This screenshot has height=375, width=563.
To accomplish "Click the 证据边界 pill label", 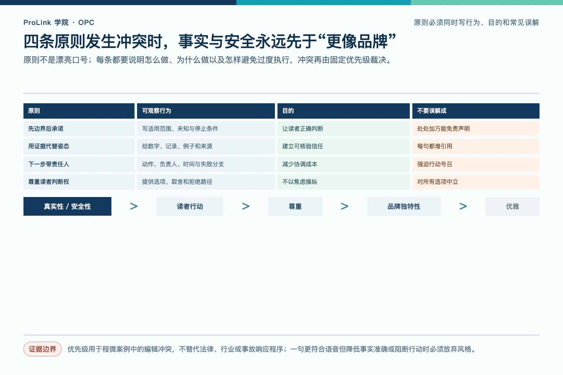I will (43, 349).
